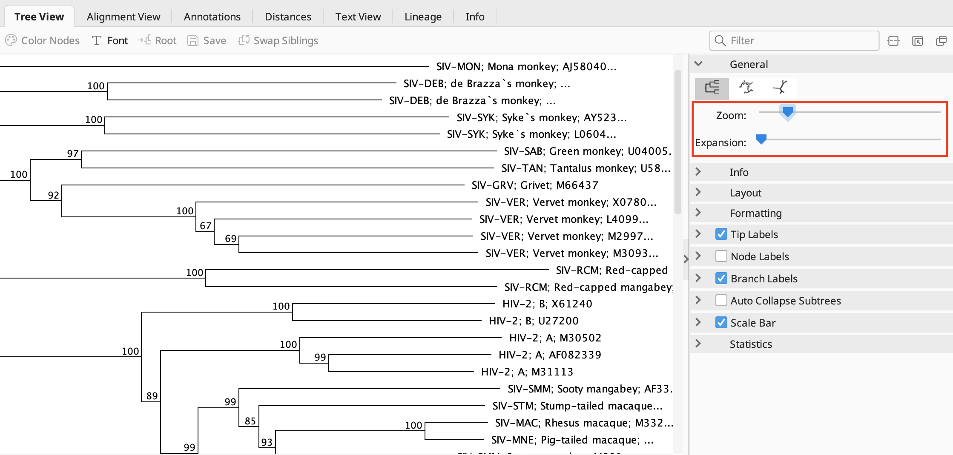This screenshot has height=455, width=953.
Task: Click the Font button
Action: [x=110, y=40]
